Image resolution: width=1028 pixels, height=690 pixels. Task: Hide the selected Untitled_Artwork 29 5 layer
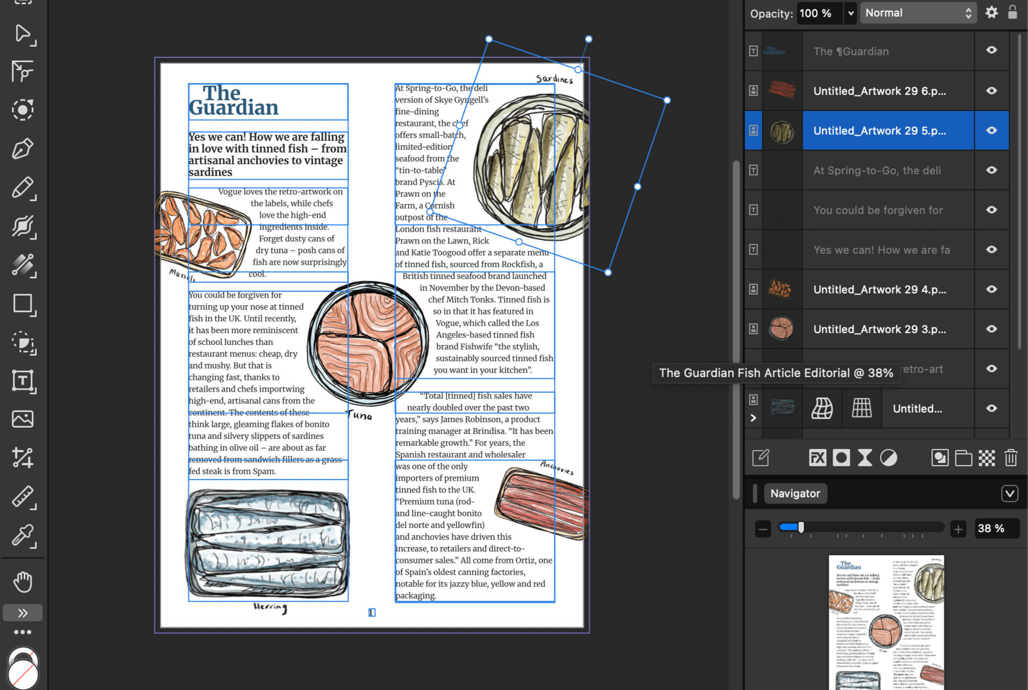pos(992,130)
